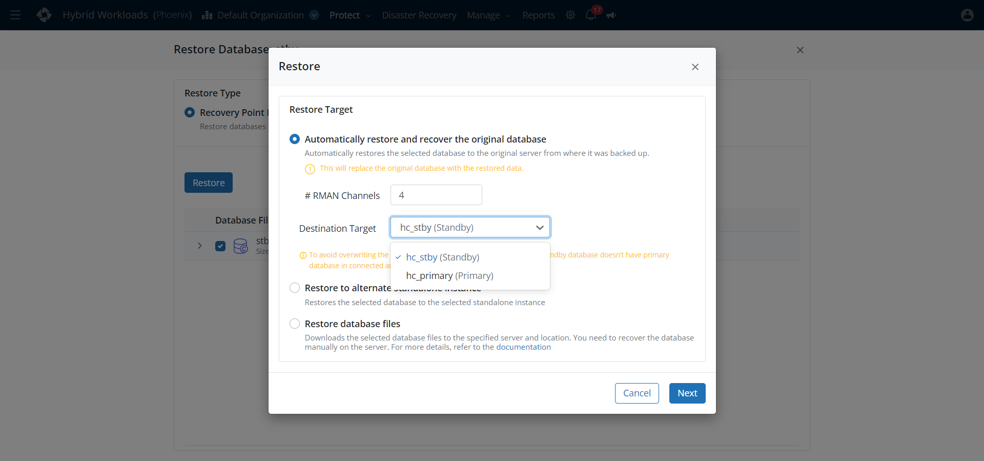Open the hamburger navigation menu
Image resolution: width=984 pixels, height=461 pixels.
pyautogui.click(x=15, y=15)
